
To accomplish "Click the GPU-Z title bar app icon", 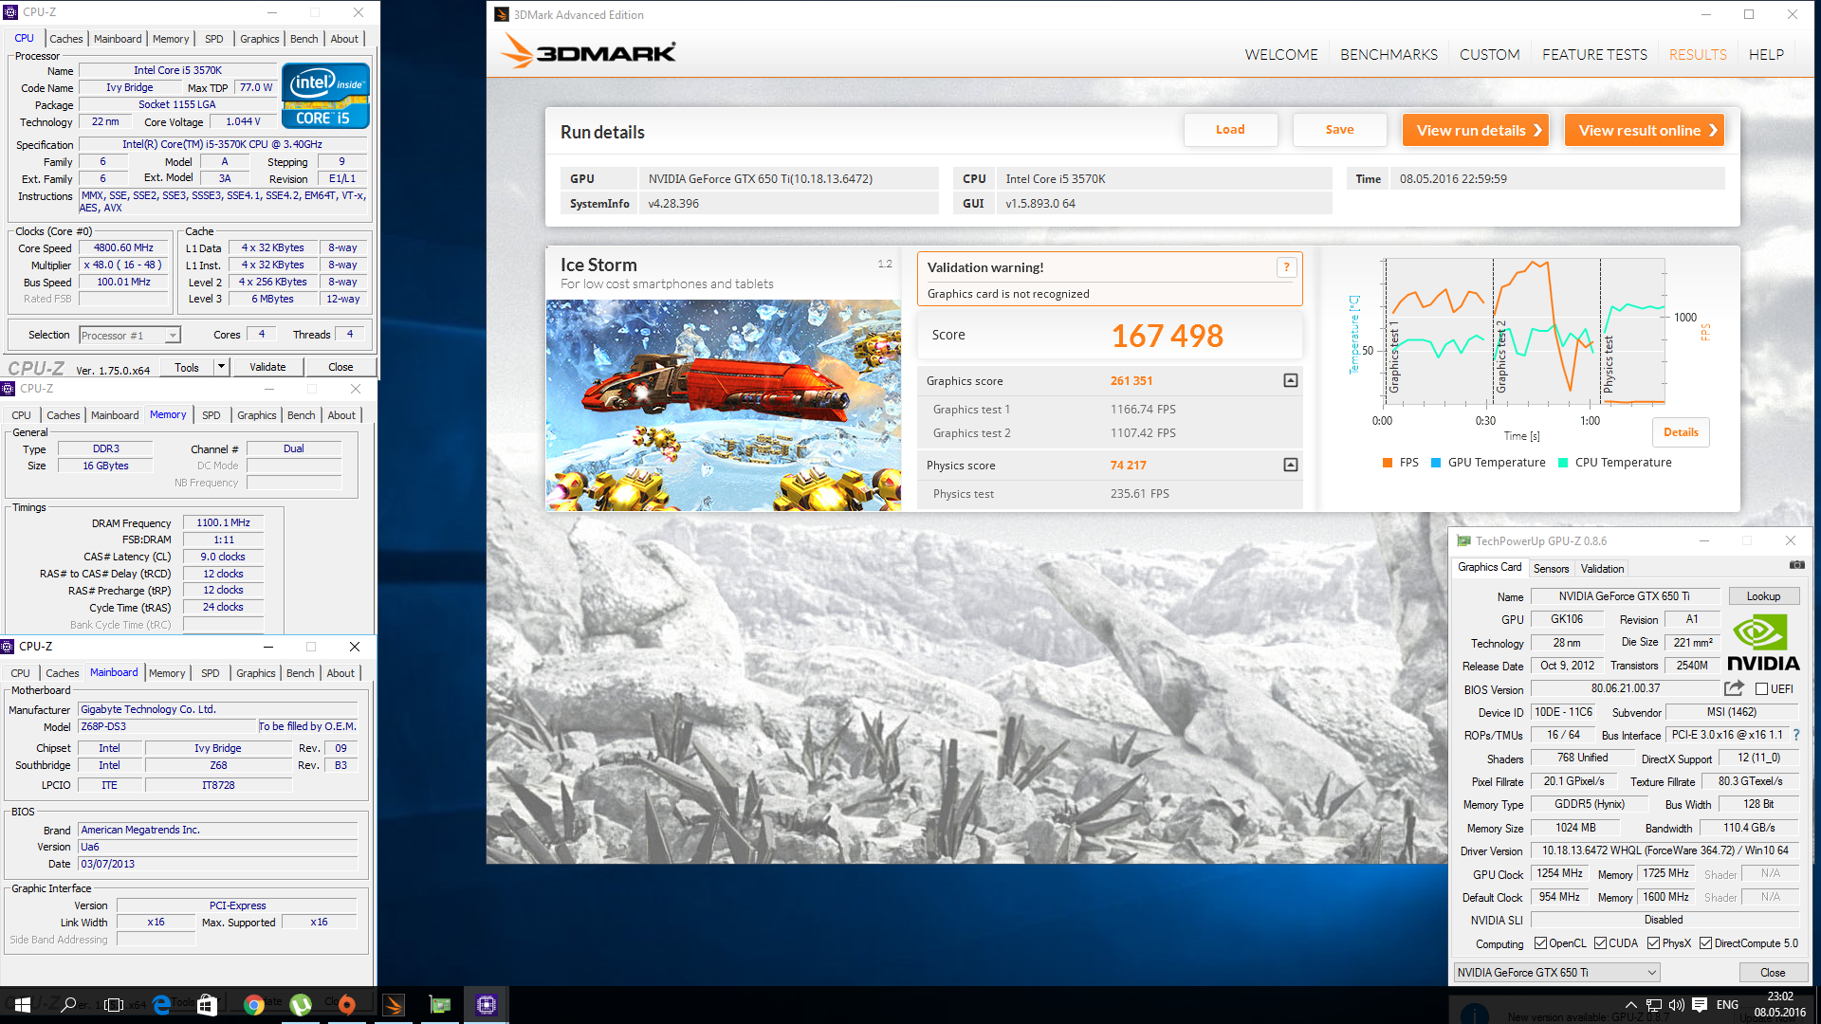I will 1463,540.
